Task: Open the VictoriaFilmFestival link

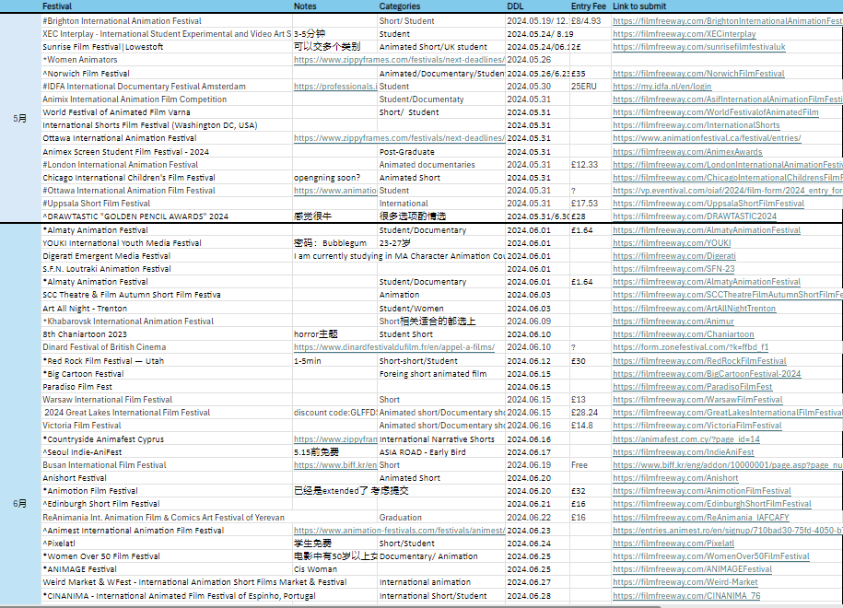Action: (x=697, y=426)
